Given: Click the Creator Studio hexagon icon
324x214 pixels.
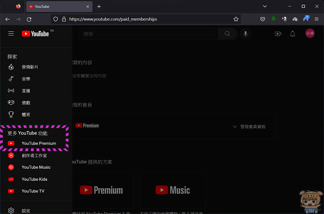Looking at the screenshot, I should tap(11, 155).
